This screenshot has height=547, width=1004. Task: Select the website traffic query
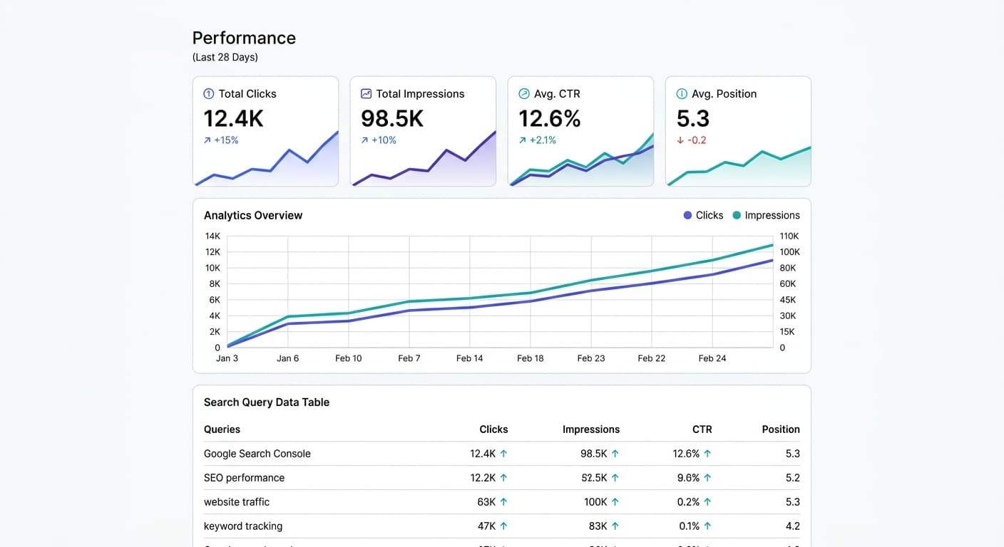pos(237,502)
